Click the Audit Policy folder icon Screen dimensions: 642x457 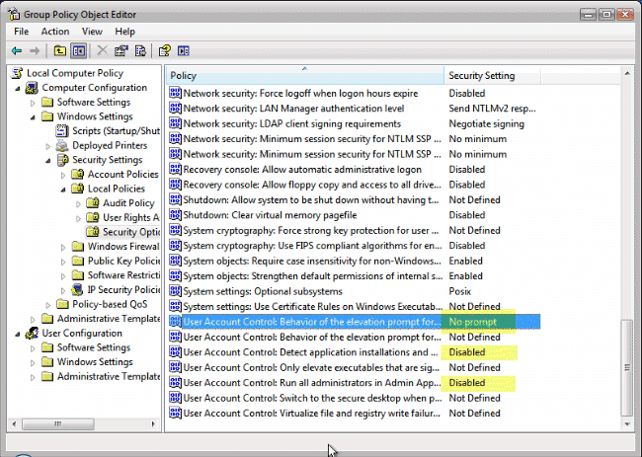[93, 203]
